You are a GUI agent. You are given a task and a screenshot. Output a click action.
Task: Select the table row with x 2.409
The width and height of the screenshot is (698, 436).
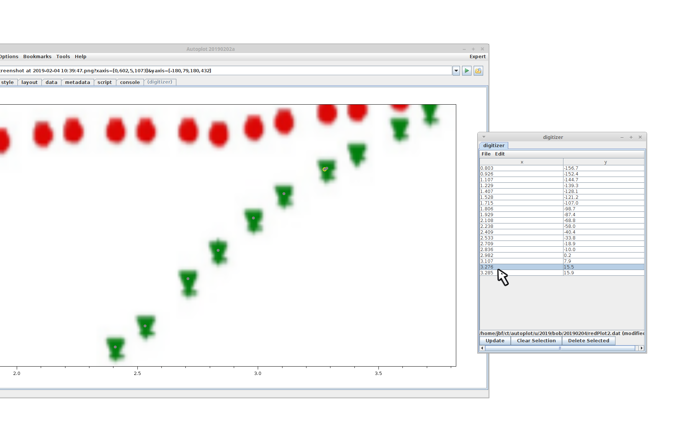click(x=562, y=232)
